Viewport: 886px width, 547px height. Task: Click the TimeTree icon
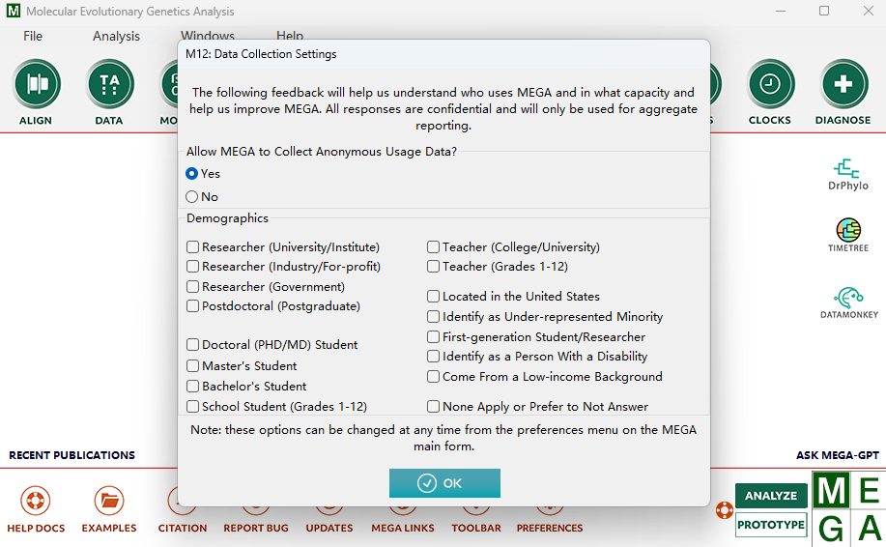(x=847, y=230)
